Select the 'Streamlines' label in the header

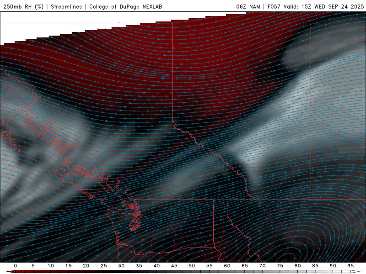(x=66, y=6)
